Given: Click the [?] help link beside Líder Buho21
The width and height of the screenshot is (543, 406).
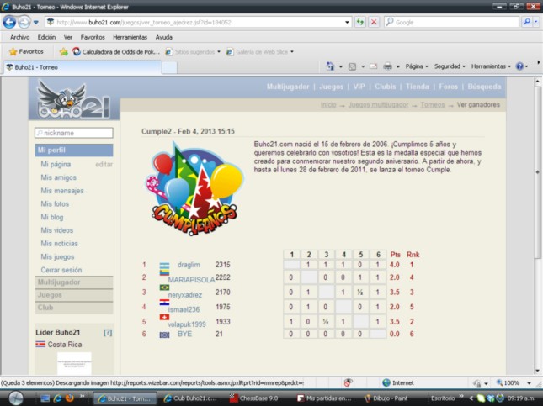Looking at the screenshot, I should 108,332.
